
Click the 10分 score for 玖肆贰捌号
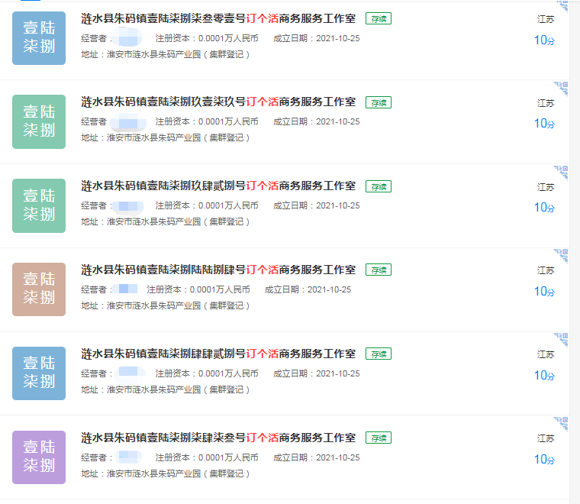click(x=544, y=207)
